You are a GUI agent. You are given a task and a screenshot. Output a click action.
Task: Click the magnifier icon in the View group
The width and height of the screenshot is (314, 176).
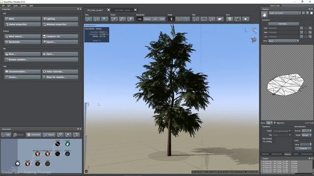coord(105,19)
